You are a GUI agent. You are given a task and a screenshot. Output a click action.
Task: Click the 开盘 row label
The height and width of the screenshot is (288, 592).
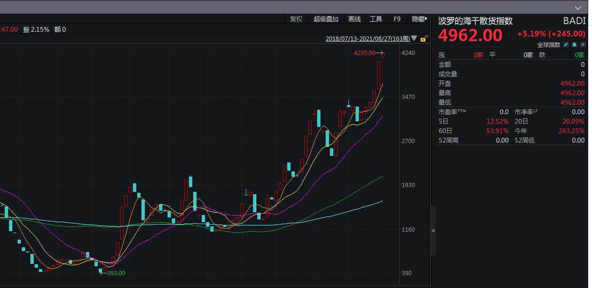coord(445,83)
